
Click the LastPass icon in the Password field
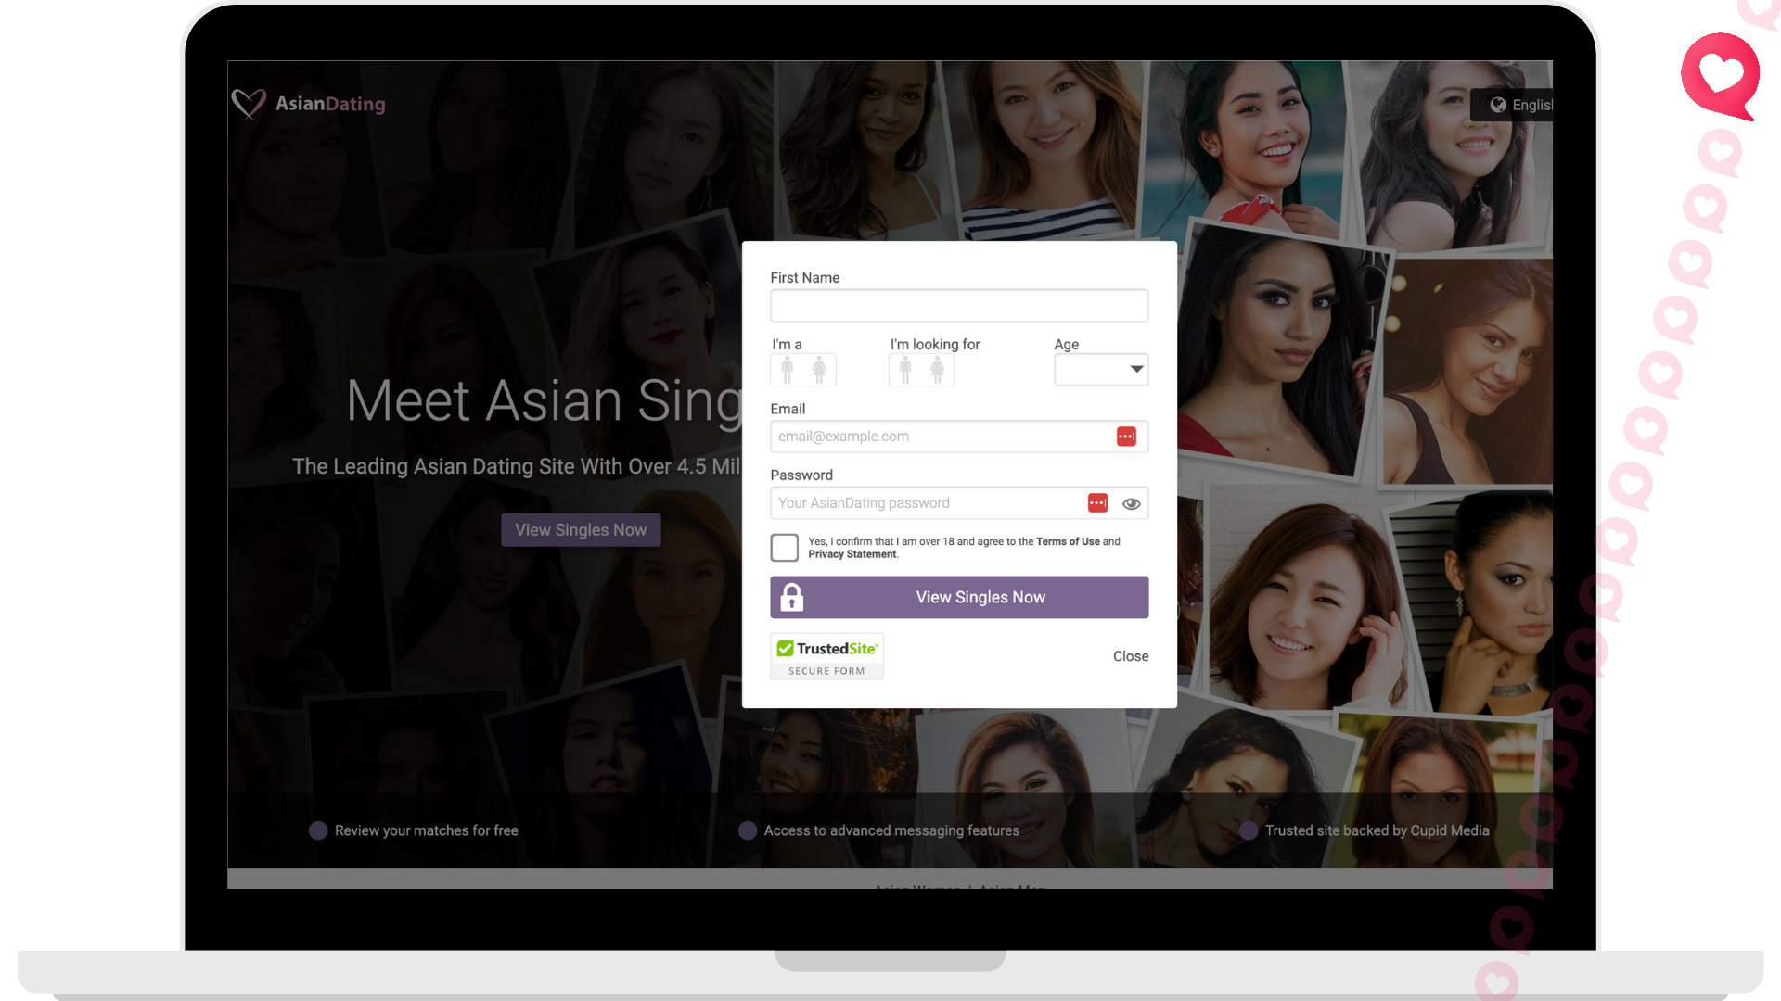pyautogui.click(x=1097, y=502)
